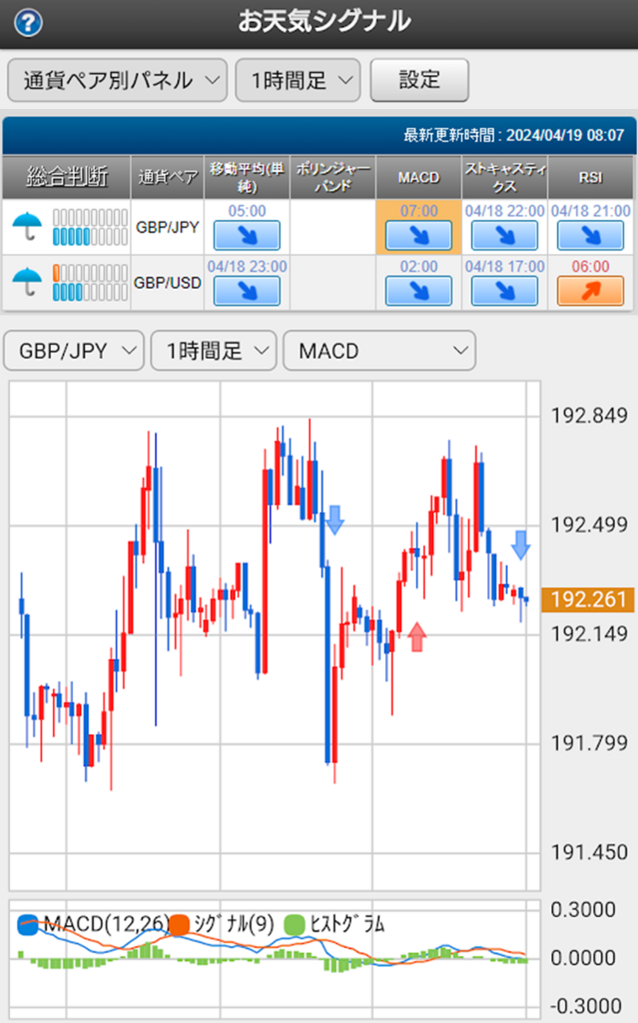The image size is (638, 1023).
Task: Click the GBP/JPY umbrella weather icon
Action: (28, 227)
